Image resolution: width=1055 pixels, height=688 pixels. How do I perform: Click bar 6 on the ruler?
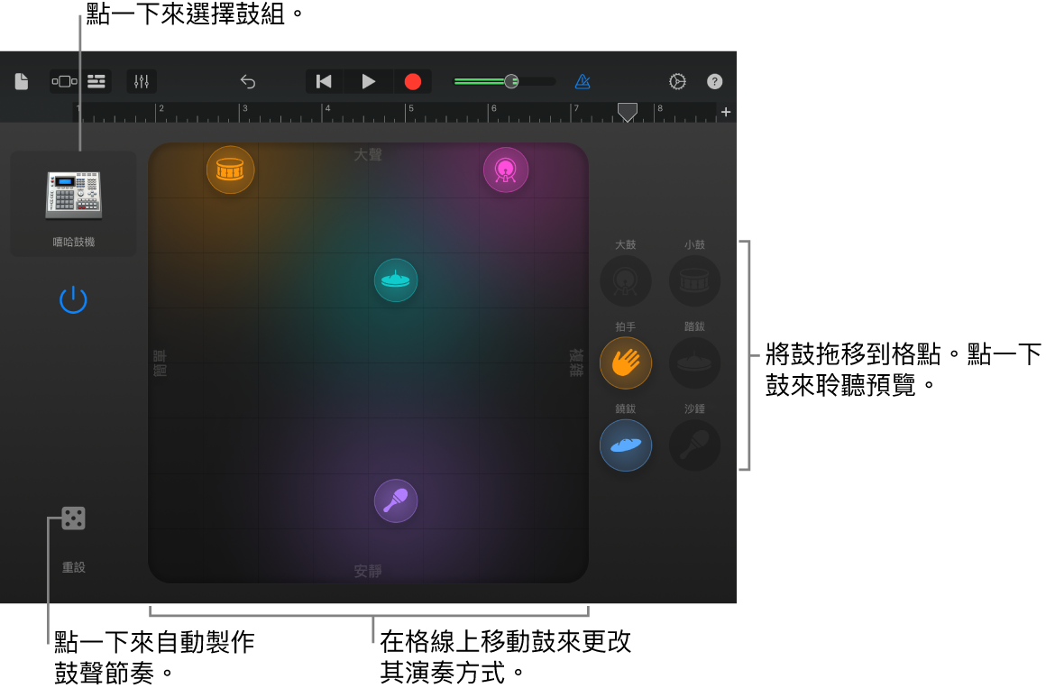[x=493, y=110]
